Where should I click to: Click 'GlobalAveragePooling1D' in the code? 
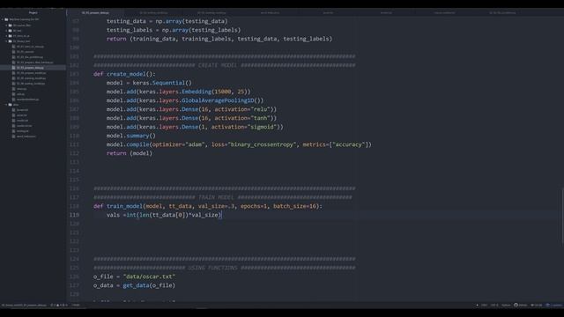click(218, 100)
